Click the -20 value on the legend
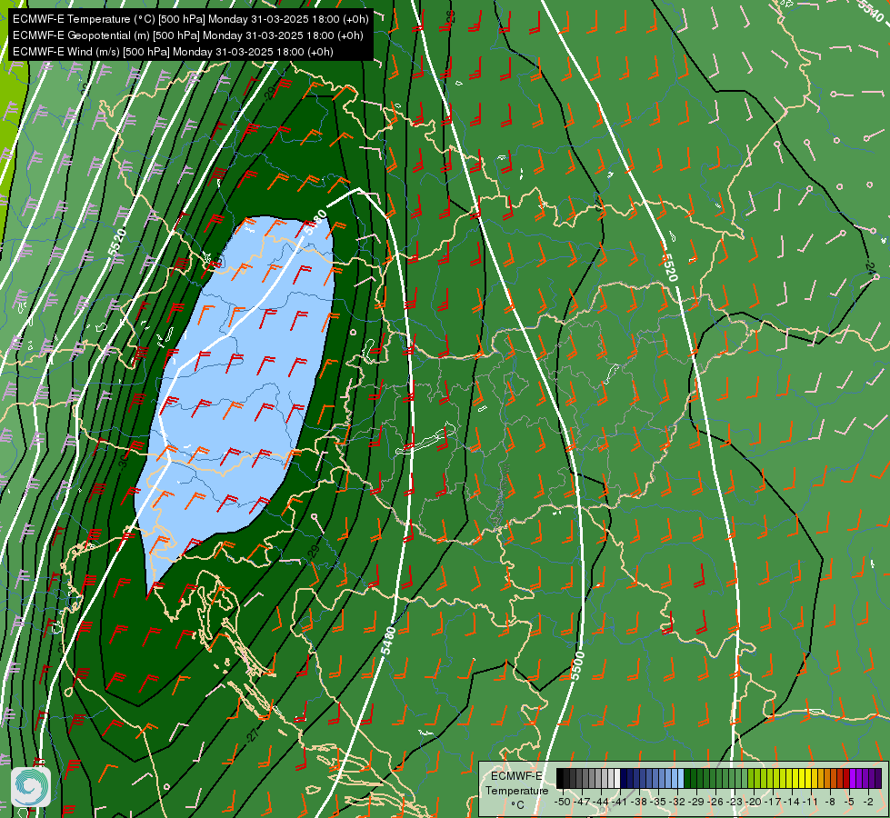Viewport: 890px width, 818px height. pos(754,802)
